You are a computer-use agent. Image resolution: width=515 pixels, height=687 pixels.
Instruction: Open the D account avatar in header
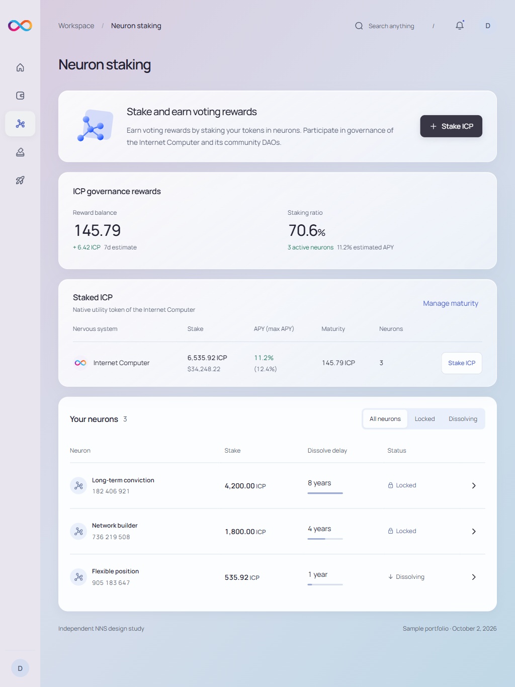click(488, 26)
